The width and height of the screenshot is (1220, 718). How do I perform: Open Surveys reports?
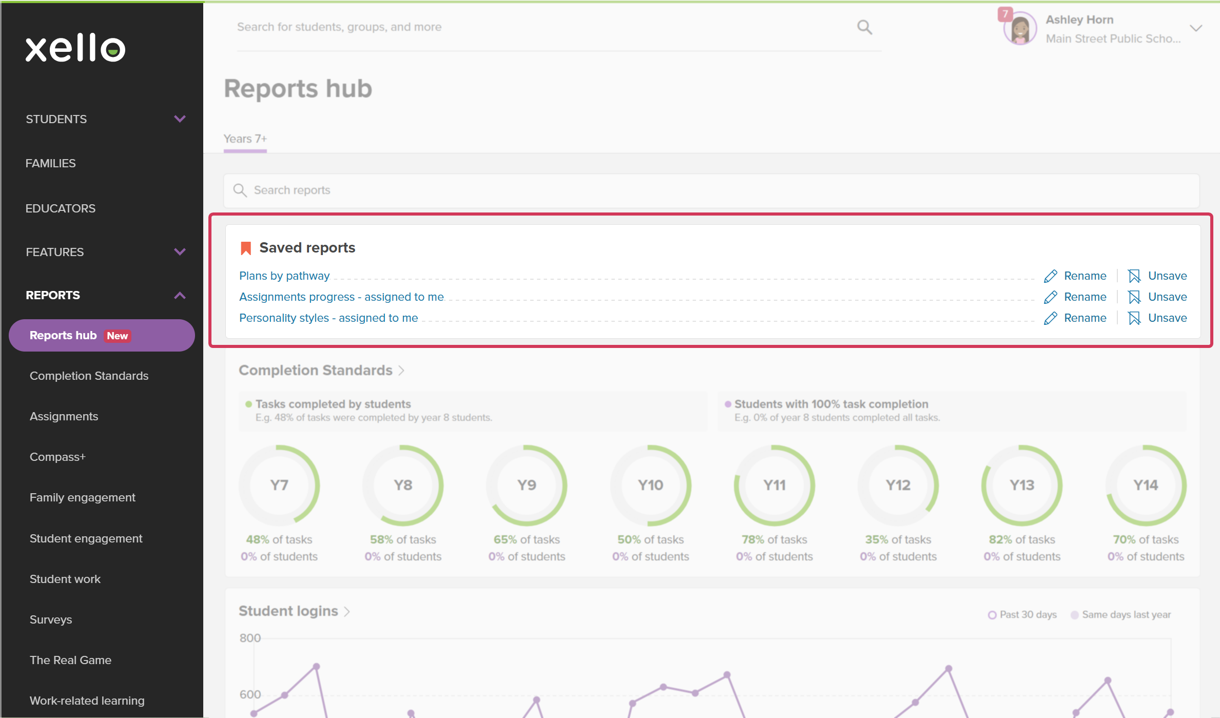51,619
